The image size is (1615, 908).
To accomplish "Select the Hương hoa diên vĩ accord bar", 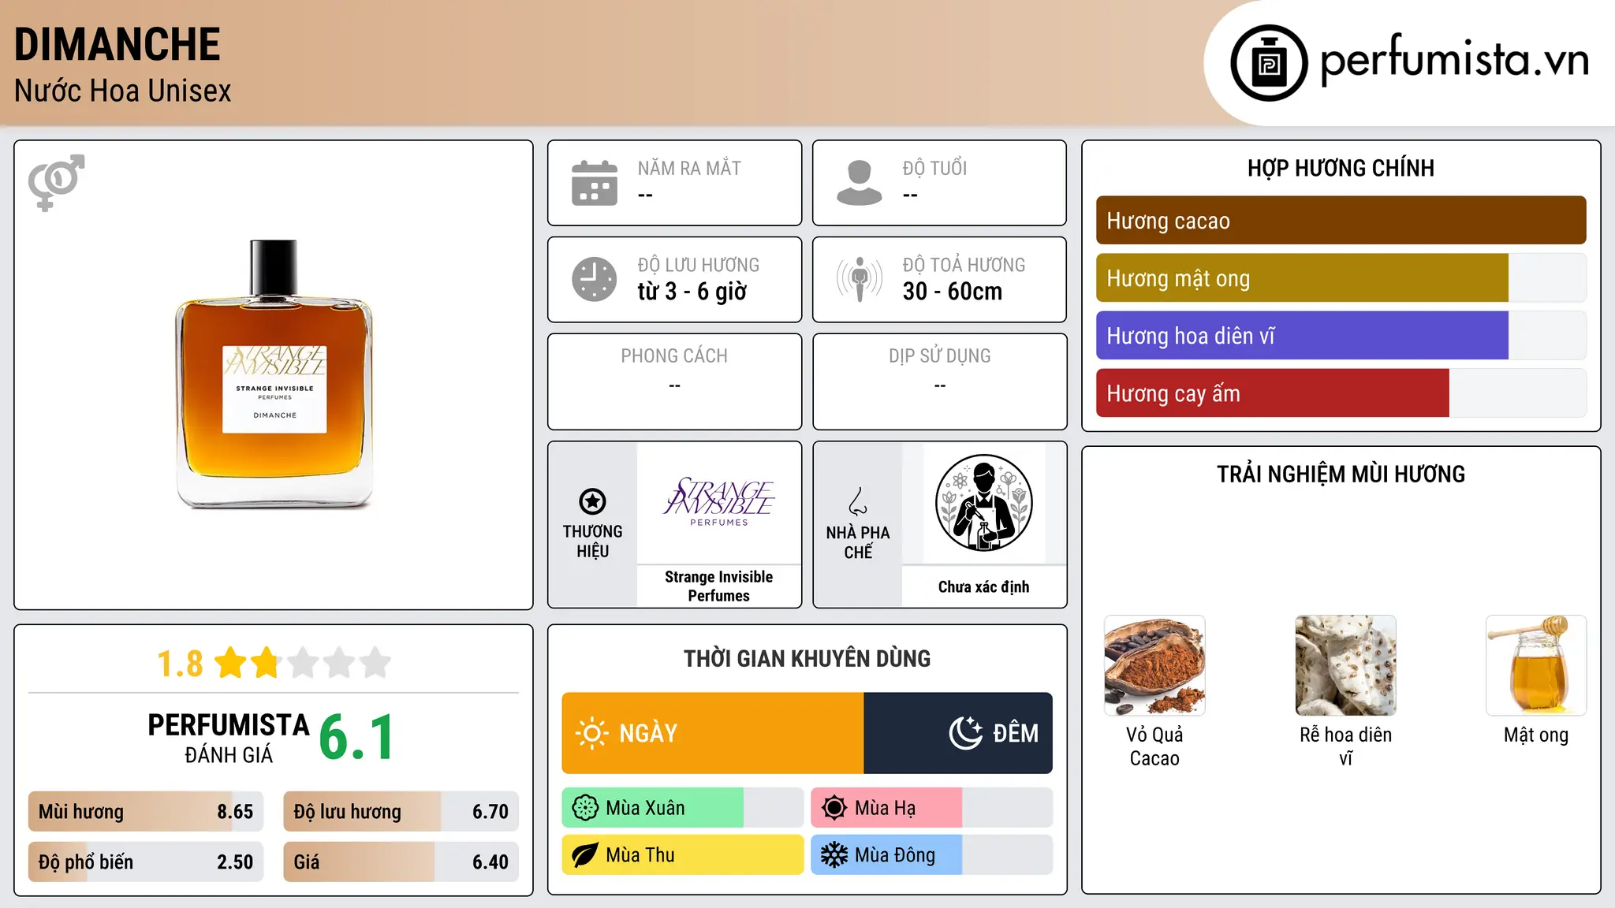I will (1341, 336).
